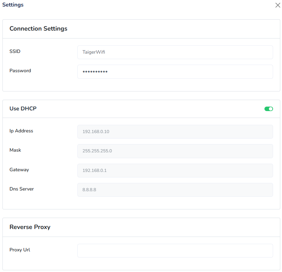The image size is (282, 272).
Task: Click the Gateway field showing 192.168.0.1
Action: [x=175, y=171]
